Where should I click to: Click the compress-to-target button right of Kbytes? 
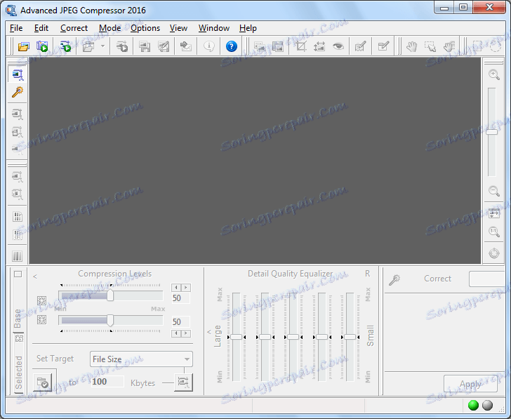[183, 383]
